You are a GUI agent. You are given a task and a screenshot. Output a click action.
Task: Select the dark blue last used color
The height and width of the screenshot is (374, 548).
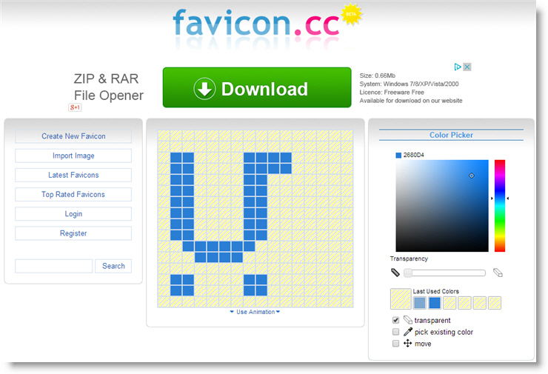(435, 303)
